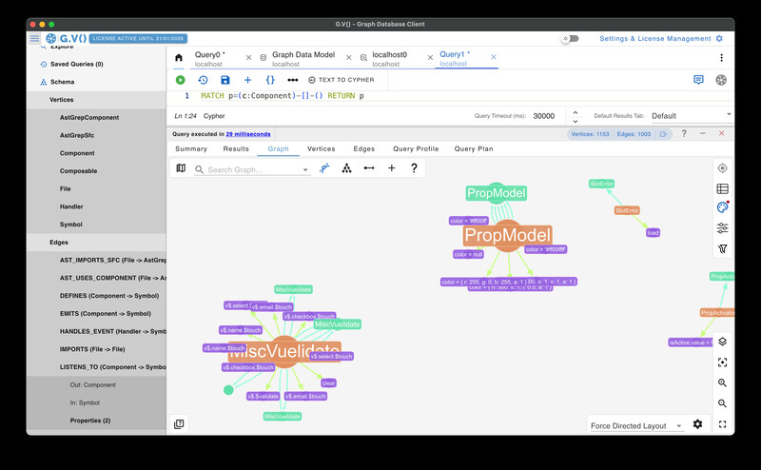This screenshot has width=761, height=470.
Task: Open the hamburger menu beside the G.V() logo
Action: [35, 38]
